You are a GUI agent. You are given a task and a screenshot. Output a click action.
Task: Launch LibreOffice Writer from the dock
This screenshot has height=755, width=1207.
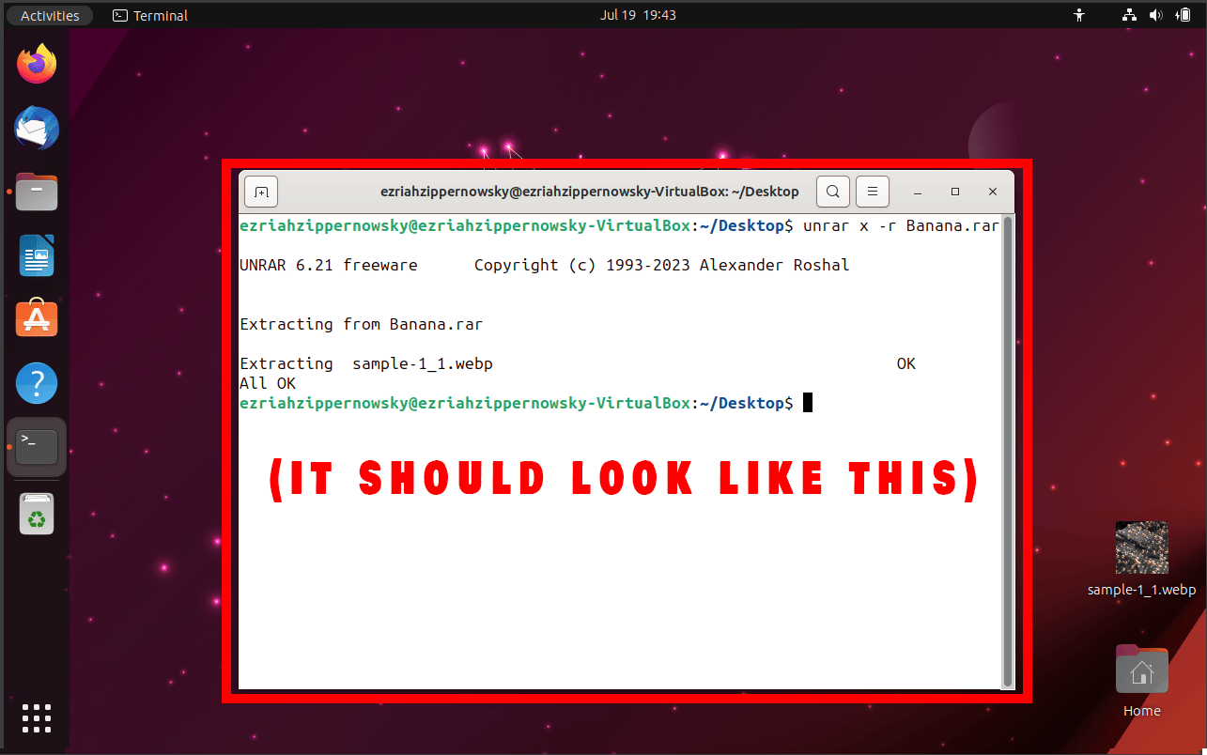[x=37, y=255]
